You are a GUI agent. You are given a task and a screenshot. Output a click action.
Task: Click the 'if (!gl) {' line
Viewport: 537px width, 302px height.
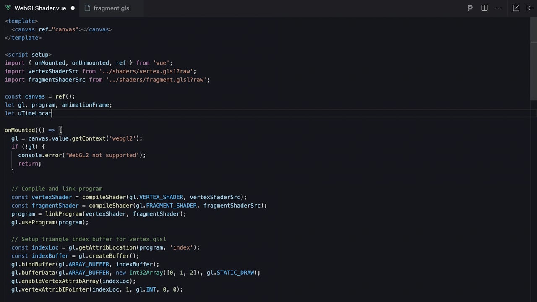(28, 147)
